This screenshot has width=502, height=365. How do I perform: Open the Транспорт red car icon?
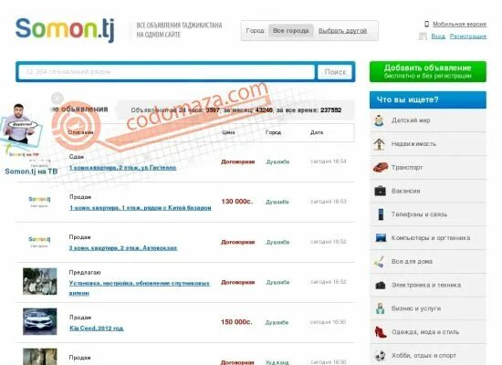point(381,168)
